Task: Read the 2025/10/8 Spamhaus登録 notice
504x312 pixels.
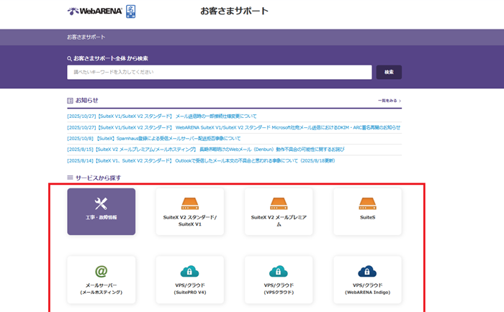Action: (x=153, y=138)
